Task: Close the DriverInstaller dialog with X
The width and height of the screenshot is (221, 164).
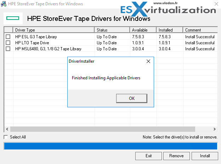Action: [148, 61]
